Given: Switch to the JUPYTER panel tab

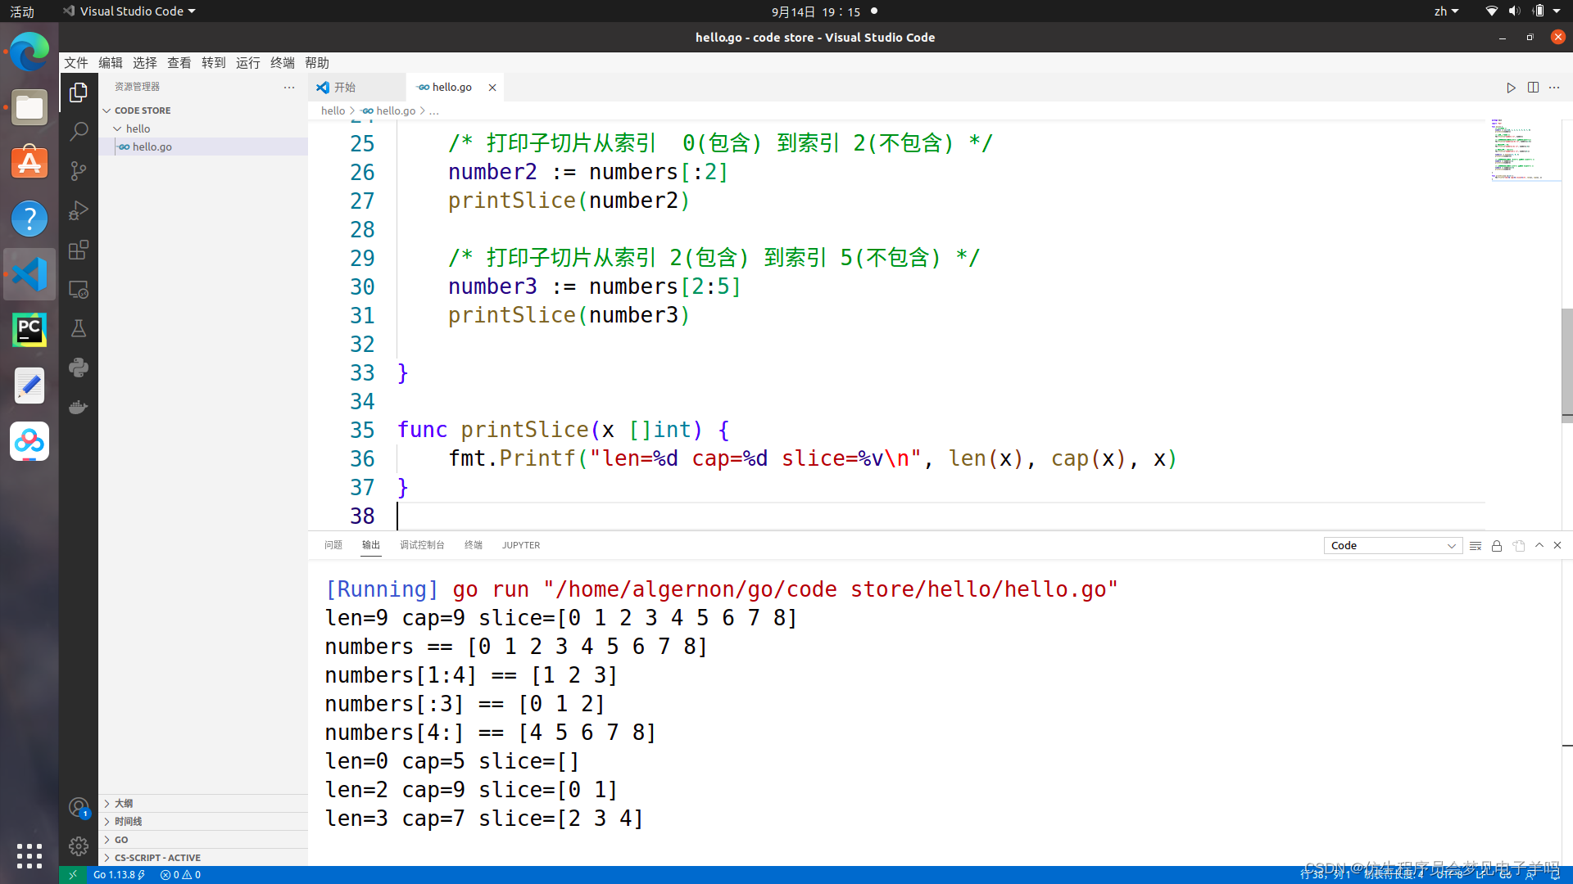Looking at the screenshot, I should pyautogui.click(x=521, y=545).
